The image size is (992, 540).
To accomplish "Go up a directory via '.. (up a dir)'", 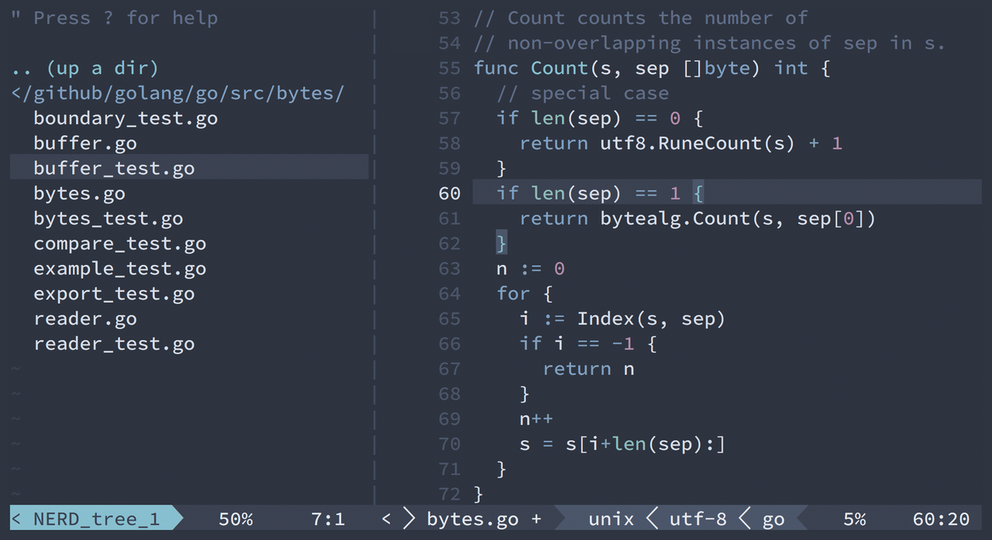I will (84, 68).
